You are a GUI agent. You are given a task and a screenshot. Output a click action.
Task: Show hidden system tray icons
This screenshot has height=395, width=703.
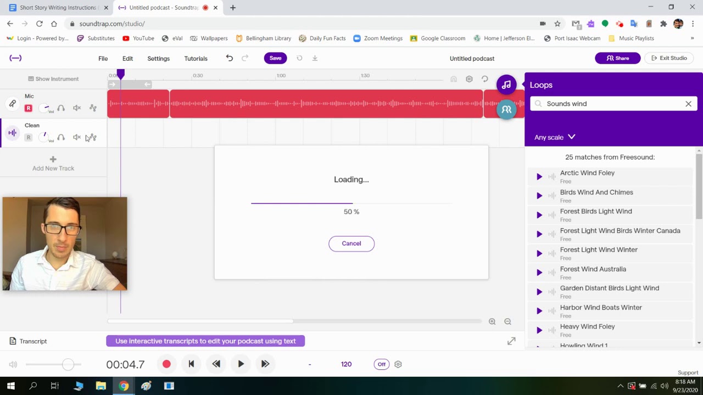pos(621,386)
